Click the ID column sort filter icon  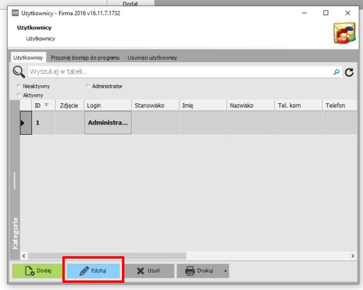pos(47,105)
